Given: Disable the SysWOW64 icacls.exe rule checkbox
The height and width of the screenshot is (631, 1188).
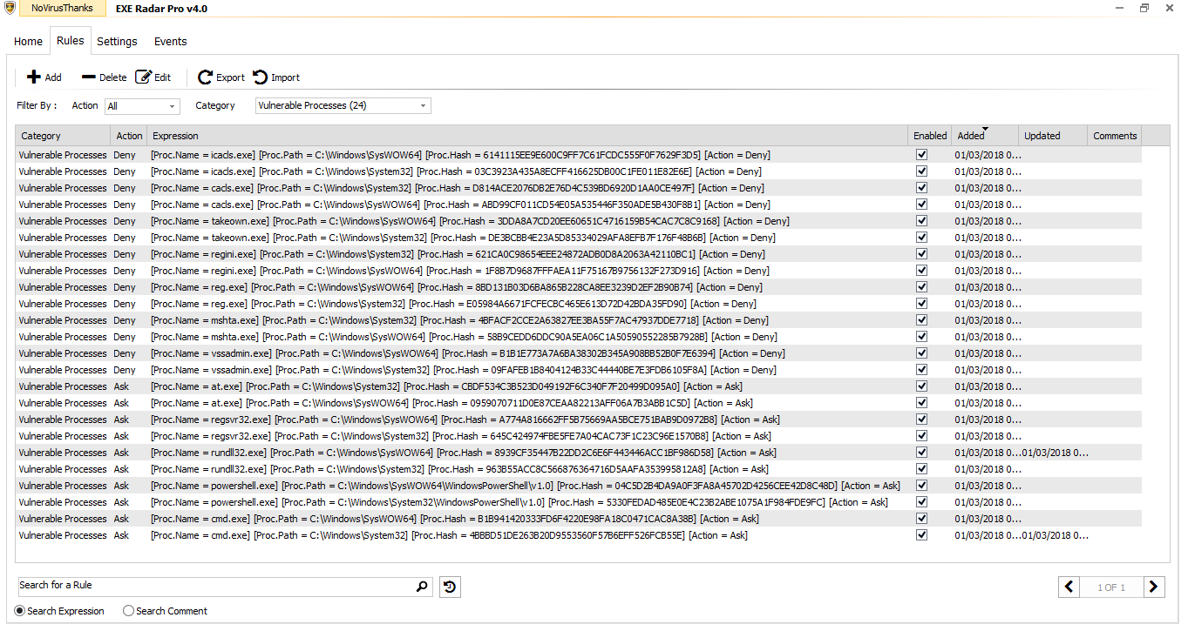Looking at the screenshot, I should (x=922, y=155).
